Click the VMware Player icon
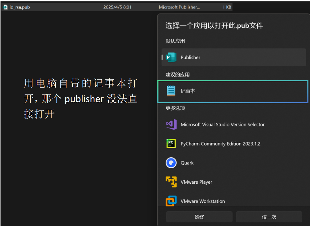Image resolution: width=310 pixels, height=226 pixels. pyautogui.click(x=171, y=182)
